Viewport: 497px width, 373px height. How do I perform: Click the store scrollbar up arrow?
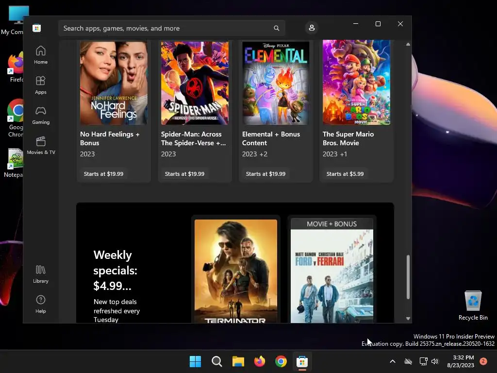tap(408, 44)
